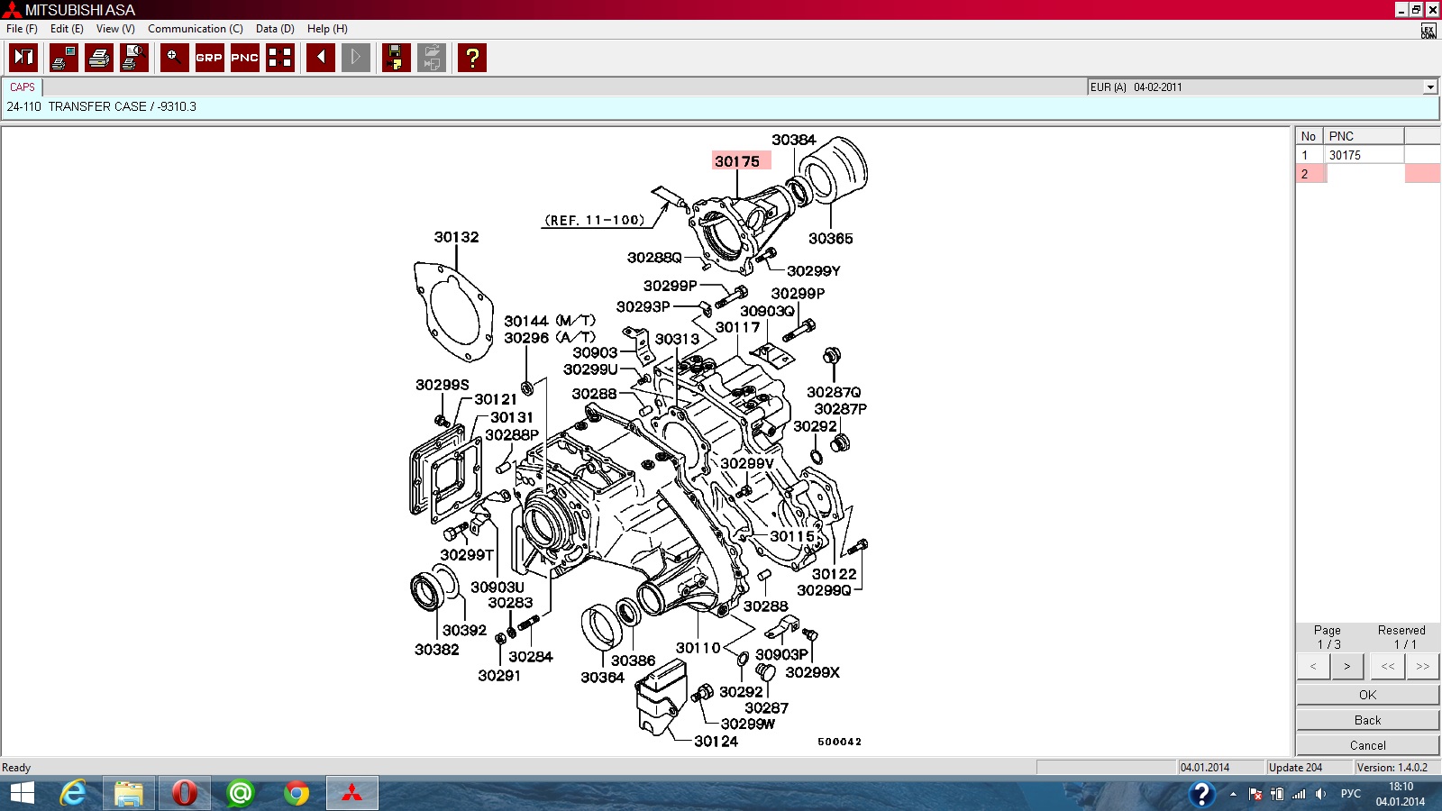Screen dimensions: 1442x811
Task: Click the four-squares illustration layout icon
Action: pyautogui.click(x=280, y=58)
